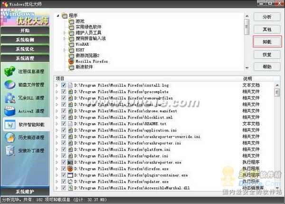The image size is (285, 204).
Task: Click the 傲游浏览器2 folder icon
Action: tap(71, 56)
